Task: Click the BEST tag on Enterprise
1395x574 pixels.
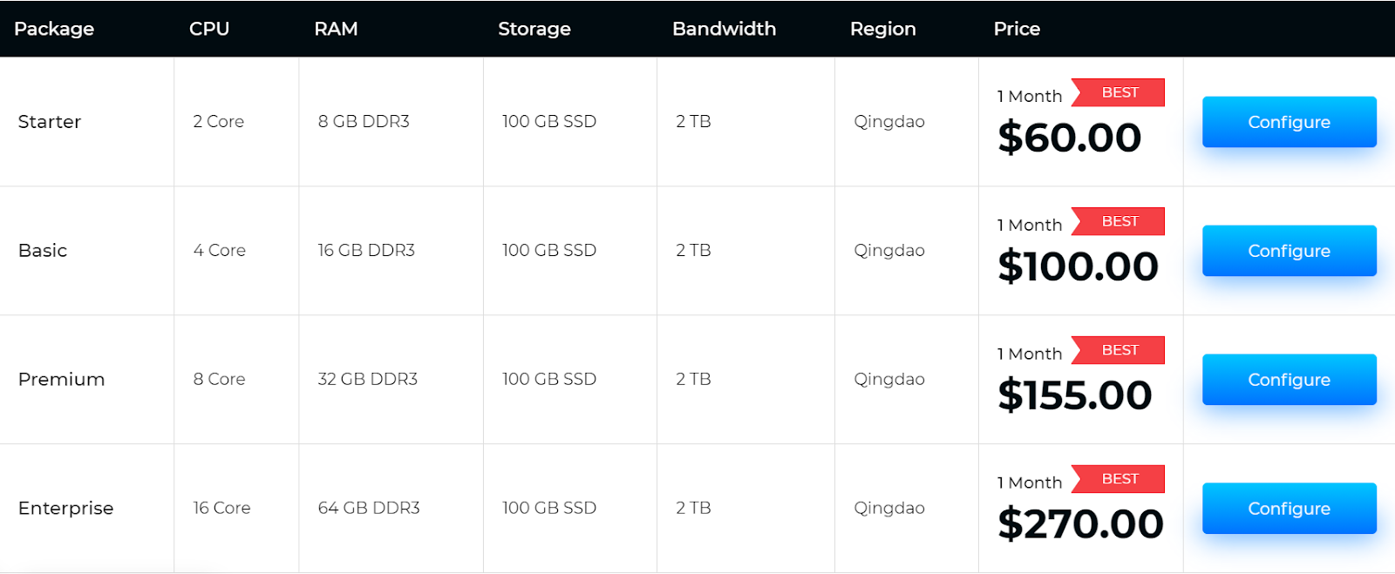Action: (1119, 479)
